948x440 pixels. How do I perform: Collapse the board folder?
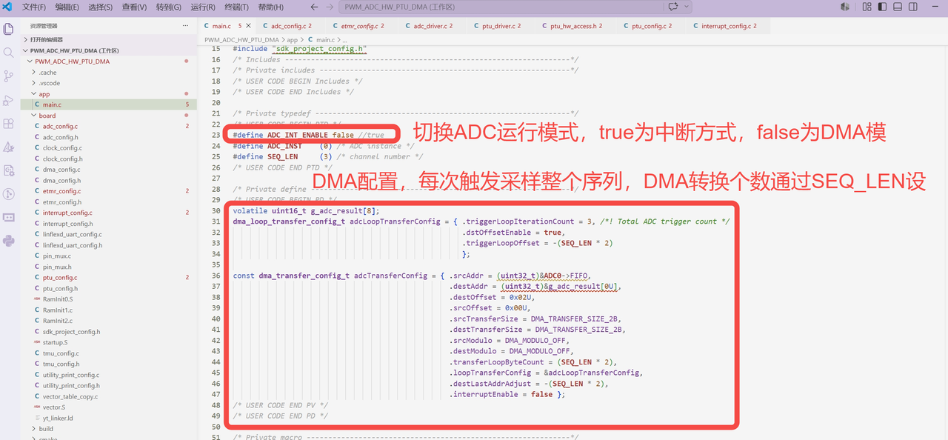[109, 116]
